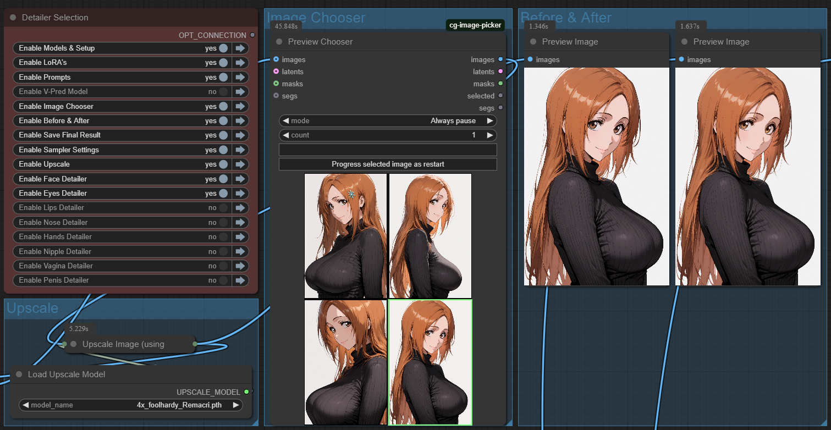Click arrow icon for Enable Before & After

(240, 121)
